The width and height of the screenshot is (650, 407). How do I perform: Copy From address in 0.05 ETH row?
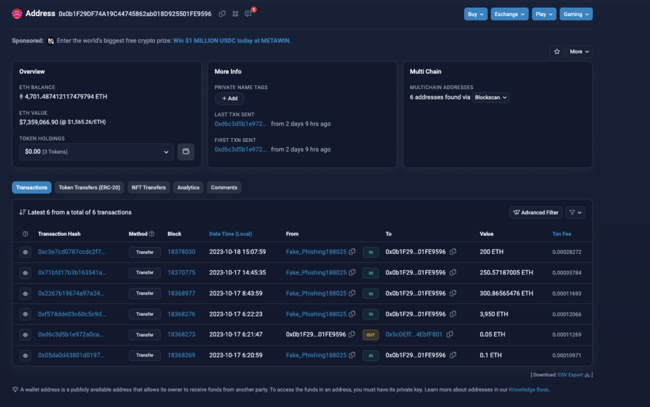(x=352, y=334)
